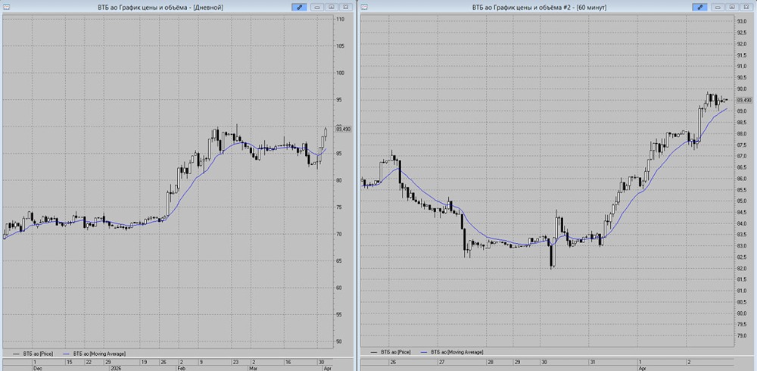Click the 79,0 value on 60-minute price axis
The width and height of the screenshot is (757, 371).
tap(740, 335)
